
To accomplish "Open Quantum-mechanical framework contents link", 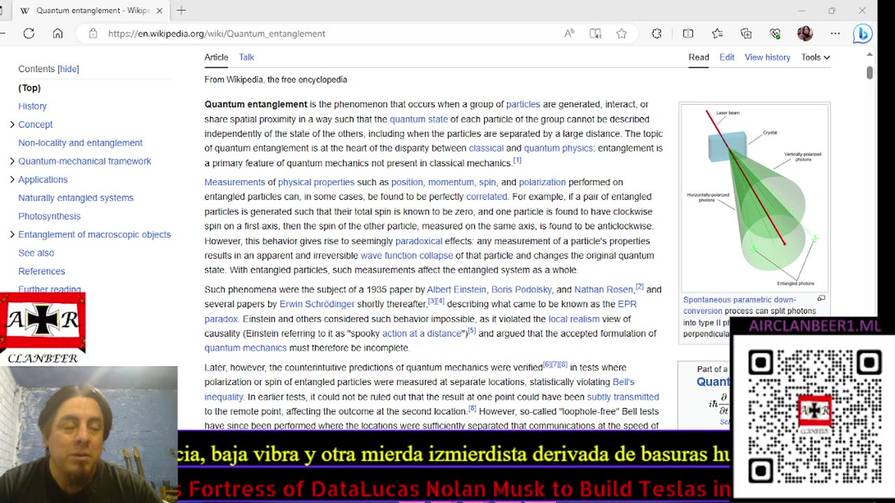I will 85,161.
